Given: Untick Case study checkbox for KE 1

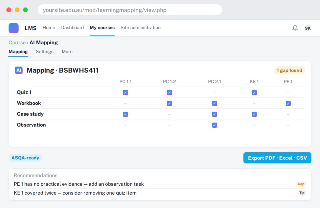Looking at the screenshot, I should coord(254,114).
